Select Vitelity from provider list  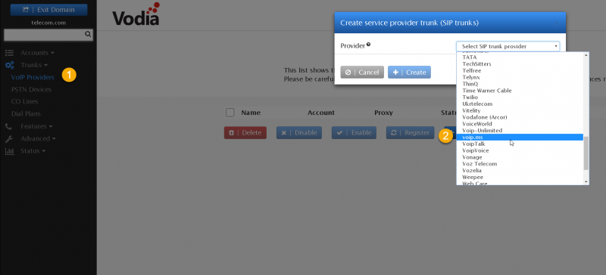(x=520, y=111)
